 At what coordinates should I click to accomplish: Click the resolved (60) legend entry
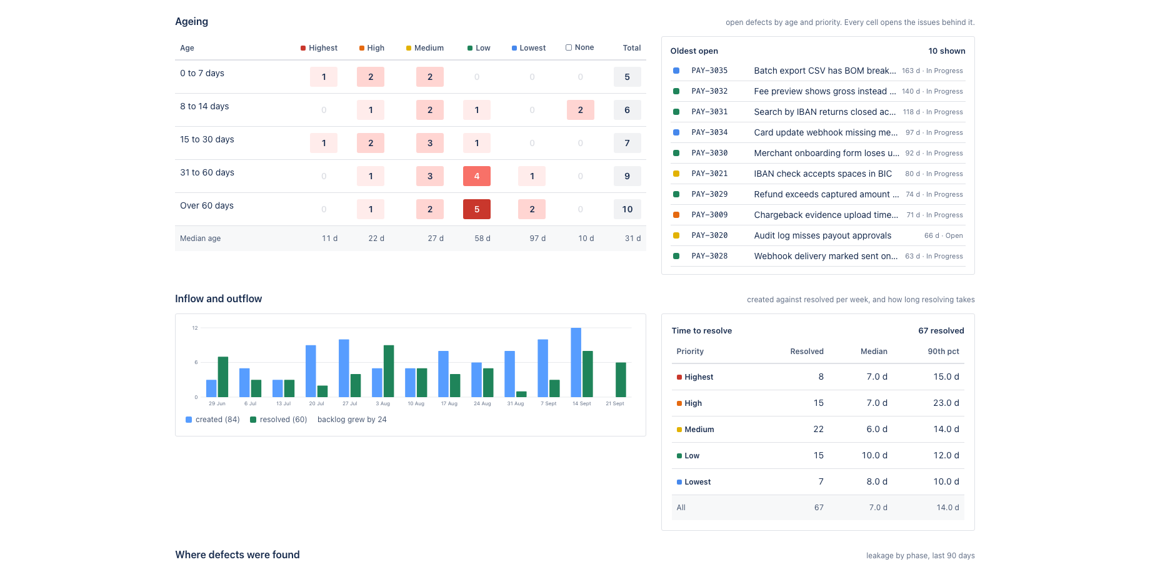click(x=278, y=420)
